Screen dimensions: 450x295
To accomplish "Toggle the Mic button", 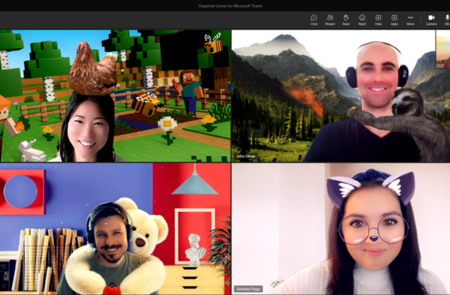I will (x=447, y=20).
